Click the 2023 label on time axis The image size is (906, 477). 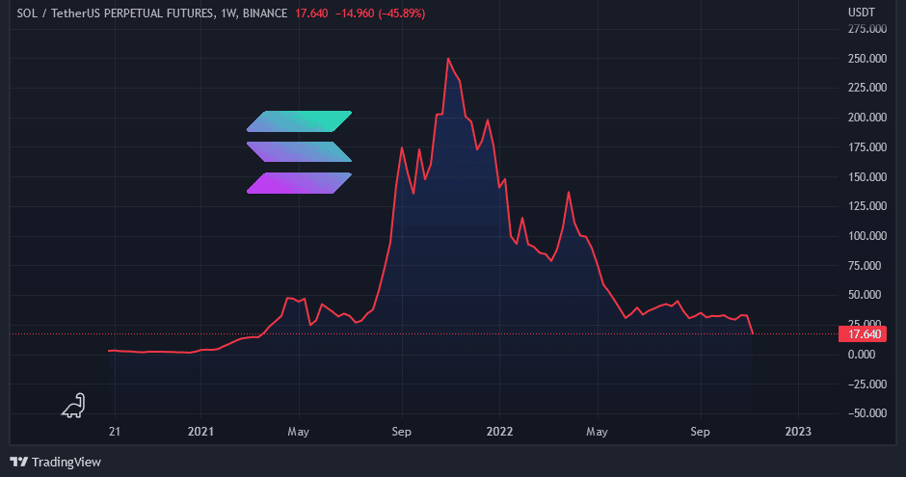[798, 432]
